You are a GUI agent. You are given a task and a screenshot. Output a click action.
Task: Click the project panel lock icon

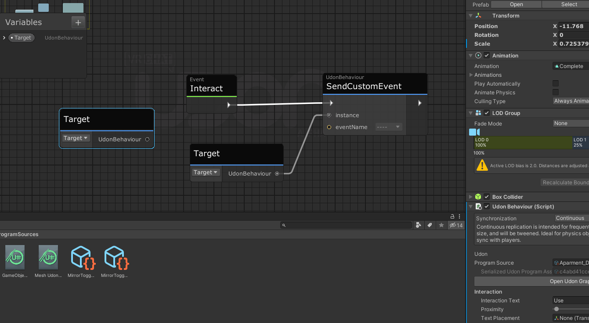(452, 216)
